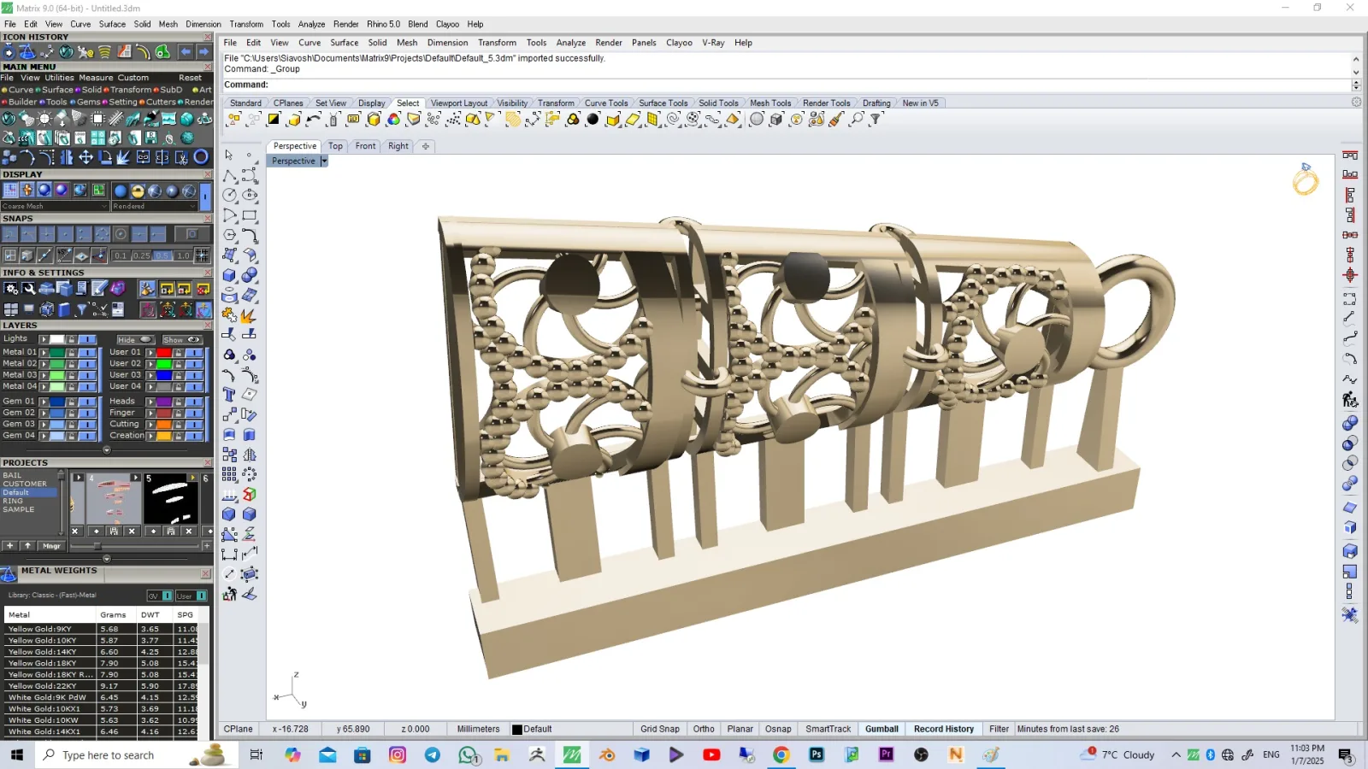
Task: Click the save icon under project thumbnail 5
Action: pyautogui.click(x=171, y=531)
